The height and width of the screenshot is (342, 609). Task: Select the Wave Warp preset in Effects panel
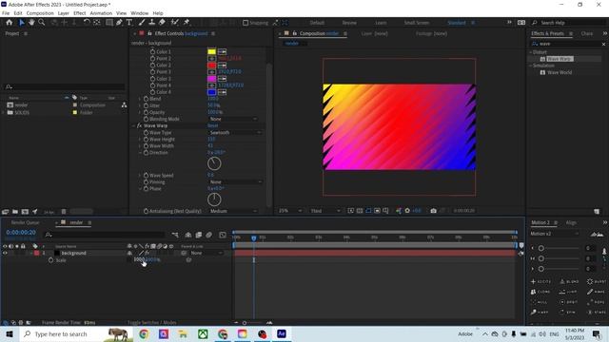560,59
